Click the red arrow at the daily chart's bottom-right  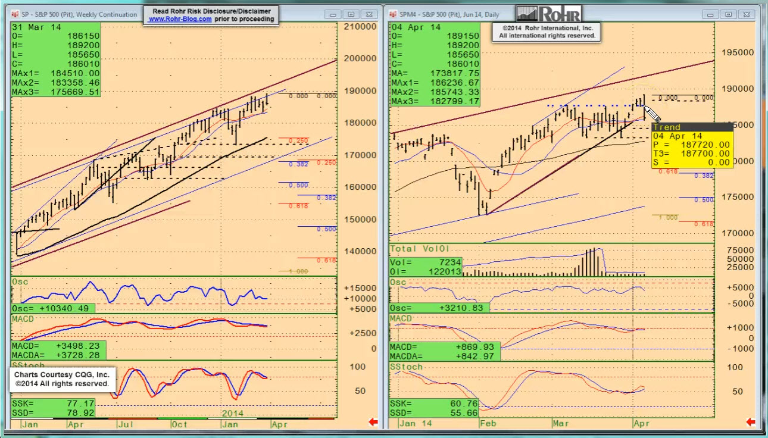point(751,423)
